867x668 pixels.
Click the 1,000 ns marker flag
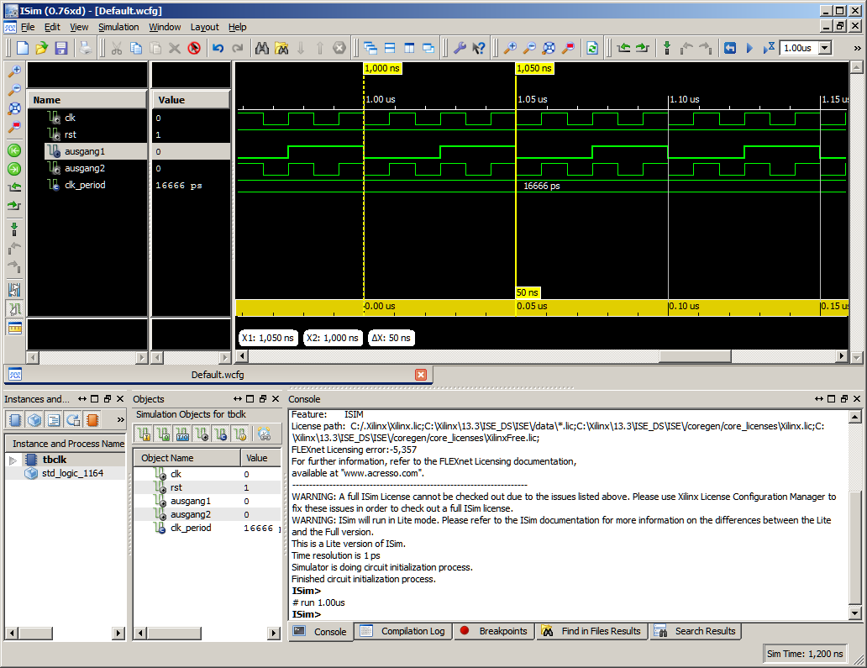click(382, 68)
